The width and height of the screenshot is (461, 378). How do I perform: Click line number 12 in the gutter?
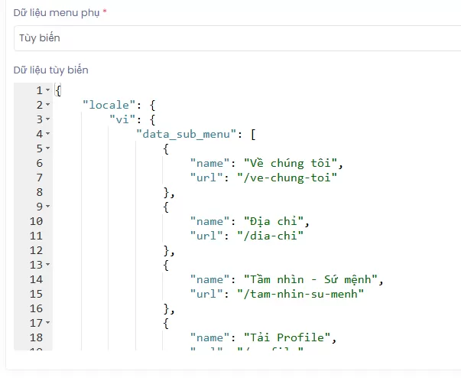coord(36,250)
